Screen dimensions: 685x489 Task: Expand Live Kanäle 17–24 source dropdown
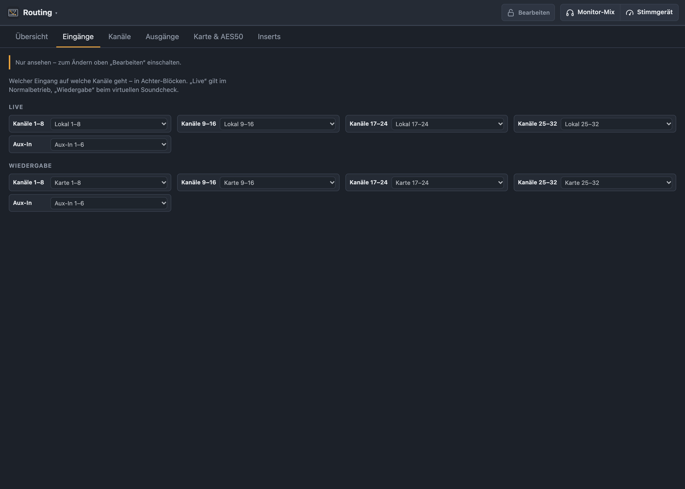pos(448,124)
